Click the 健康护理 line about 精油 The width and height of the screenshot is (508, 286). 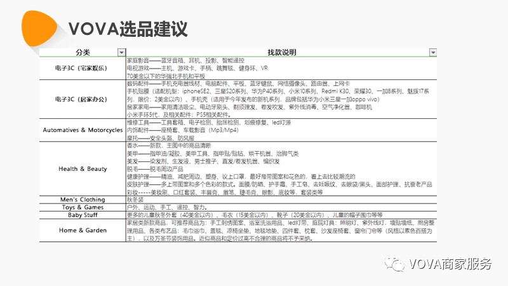click(x=241, y=177)
